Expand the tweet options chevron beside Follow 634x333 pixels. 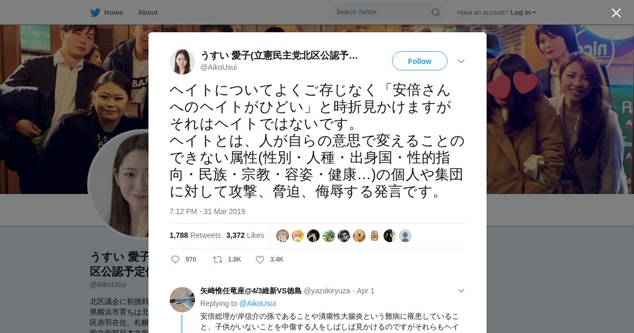point(461,61)
